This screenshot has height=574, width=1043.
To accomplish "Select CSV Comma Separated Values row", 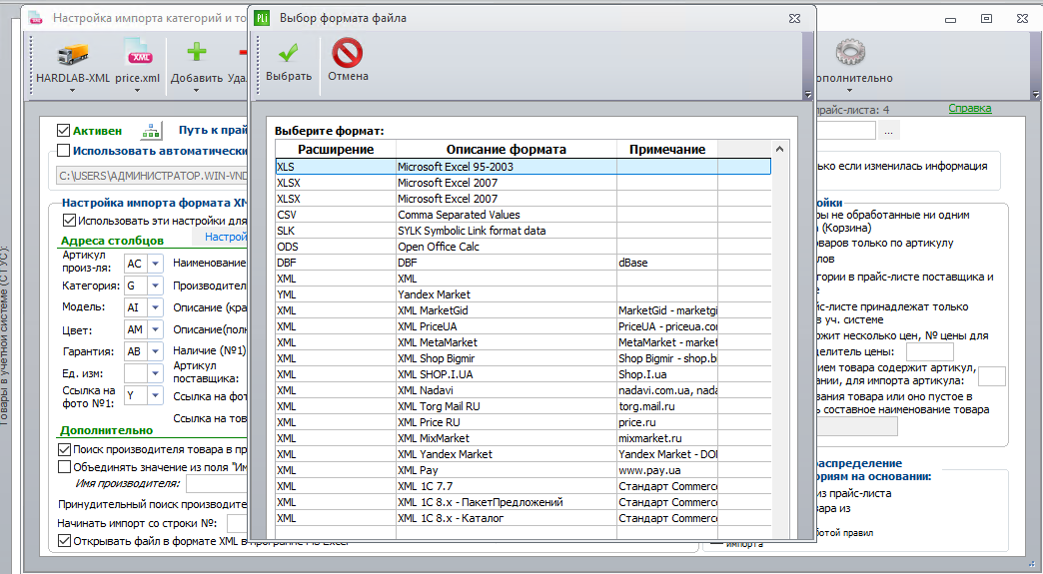I will coord(522,215).
